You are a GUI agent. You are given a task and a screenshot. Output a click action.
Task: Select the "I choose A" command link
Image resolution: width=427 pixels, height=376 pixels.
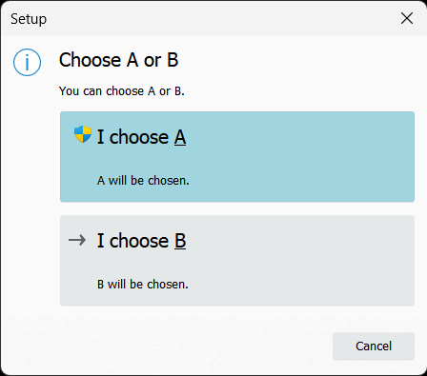[237, 157]
